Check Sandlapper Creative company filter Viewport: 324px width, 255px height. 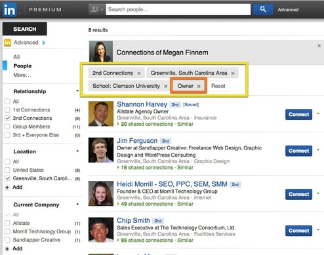coord(7,240)
